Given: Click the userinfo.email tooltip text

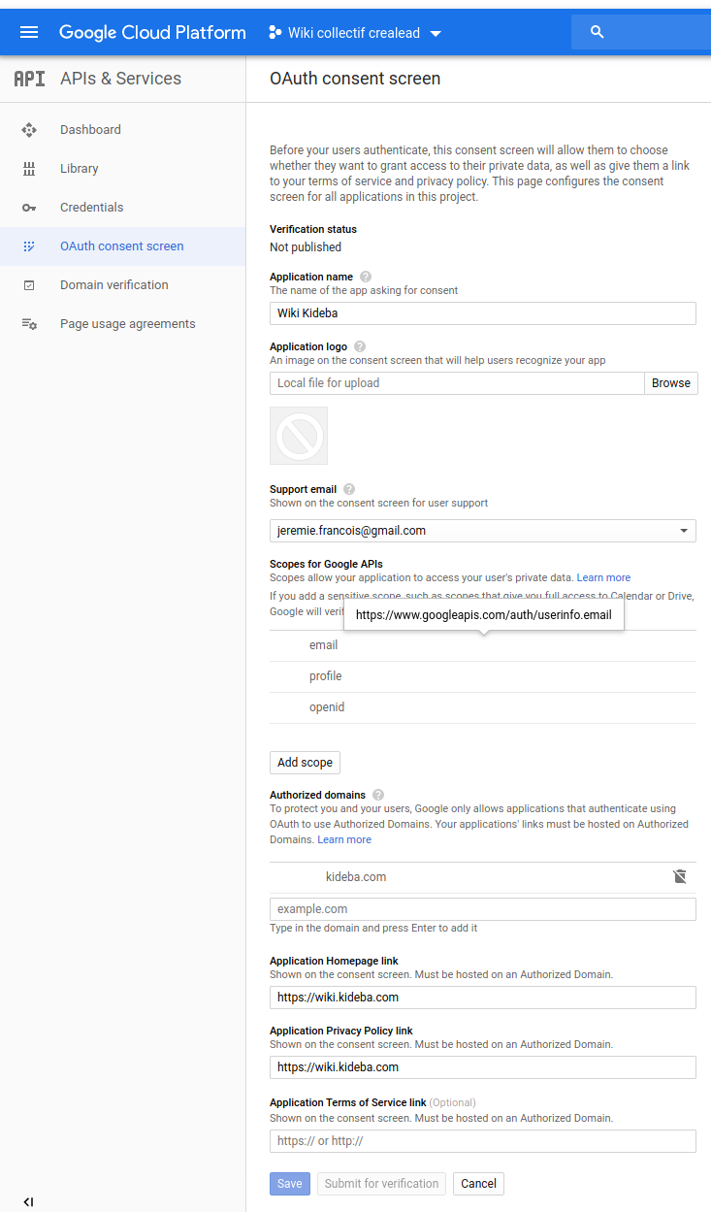Looking at the screenshot, I should 484,615.
